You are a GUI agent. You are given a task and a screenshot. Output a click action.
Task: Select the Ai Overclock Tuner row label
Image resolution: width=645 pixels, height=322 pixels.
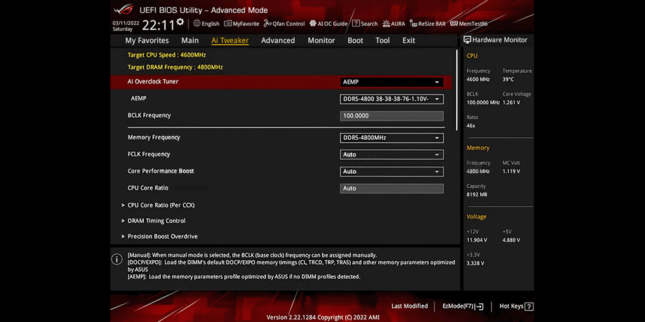tap(153, 81)
